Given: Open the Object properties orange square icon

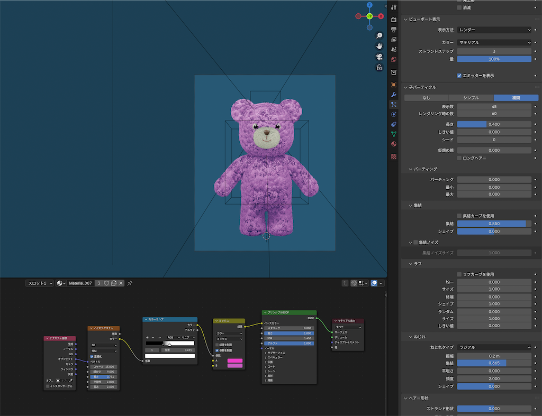Looking at the screenshot, I should pos(394,85).
